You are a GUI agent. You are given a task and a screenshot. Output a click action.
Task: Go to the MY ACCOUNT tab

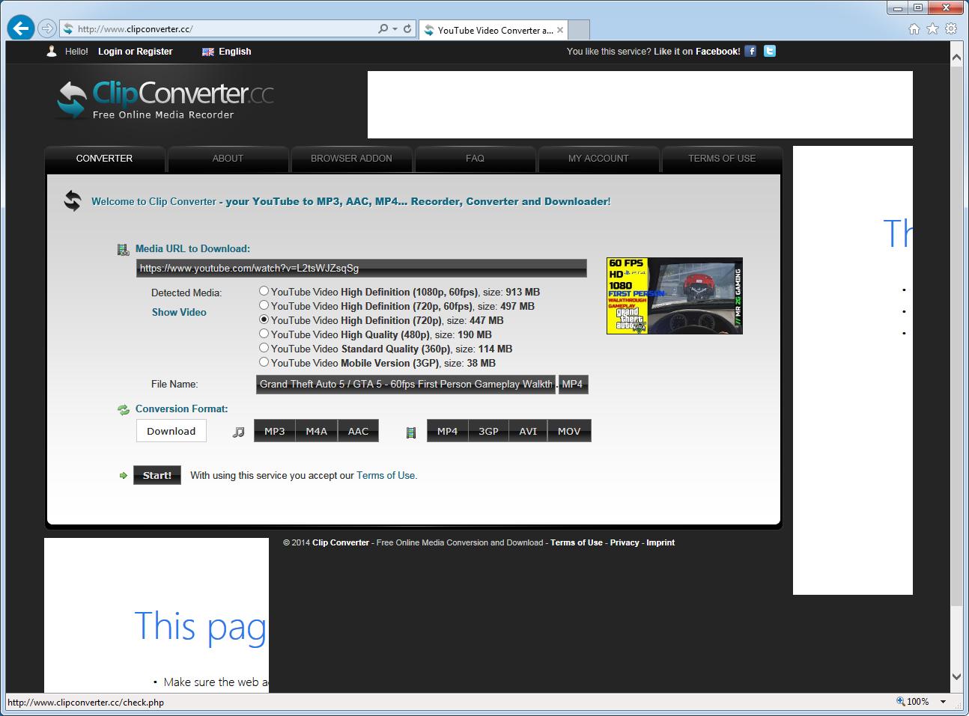[x=598, y=159]
